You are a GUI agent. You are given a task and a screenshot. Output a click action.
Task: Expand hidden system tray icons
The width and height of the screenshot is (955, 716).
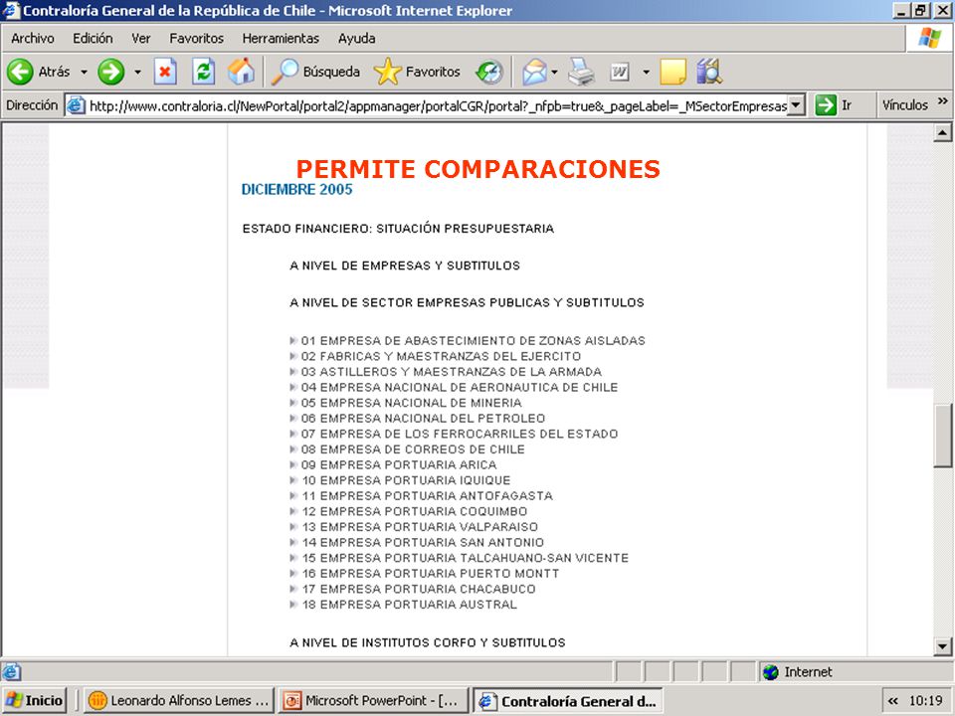click(893, 701)
